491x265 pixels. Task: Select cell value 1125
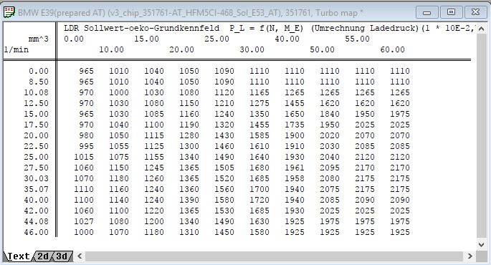pos(154,146)
